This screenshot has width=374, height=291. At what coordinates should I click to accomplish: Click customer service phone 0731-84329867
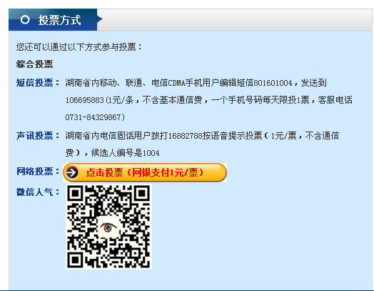(x=93, y=117)
